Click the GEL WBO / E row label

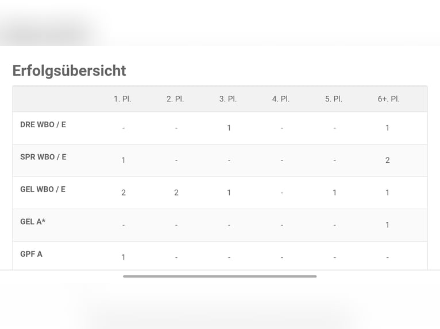click(43, 189)
